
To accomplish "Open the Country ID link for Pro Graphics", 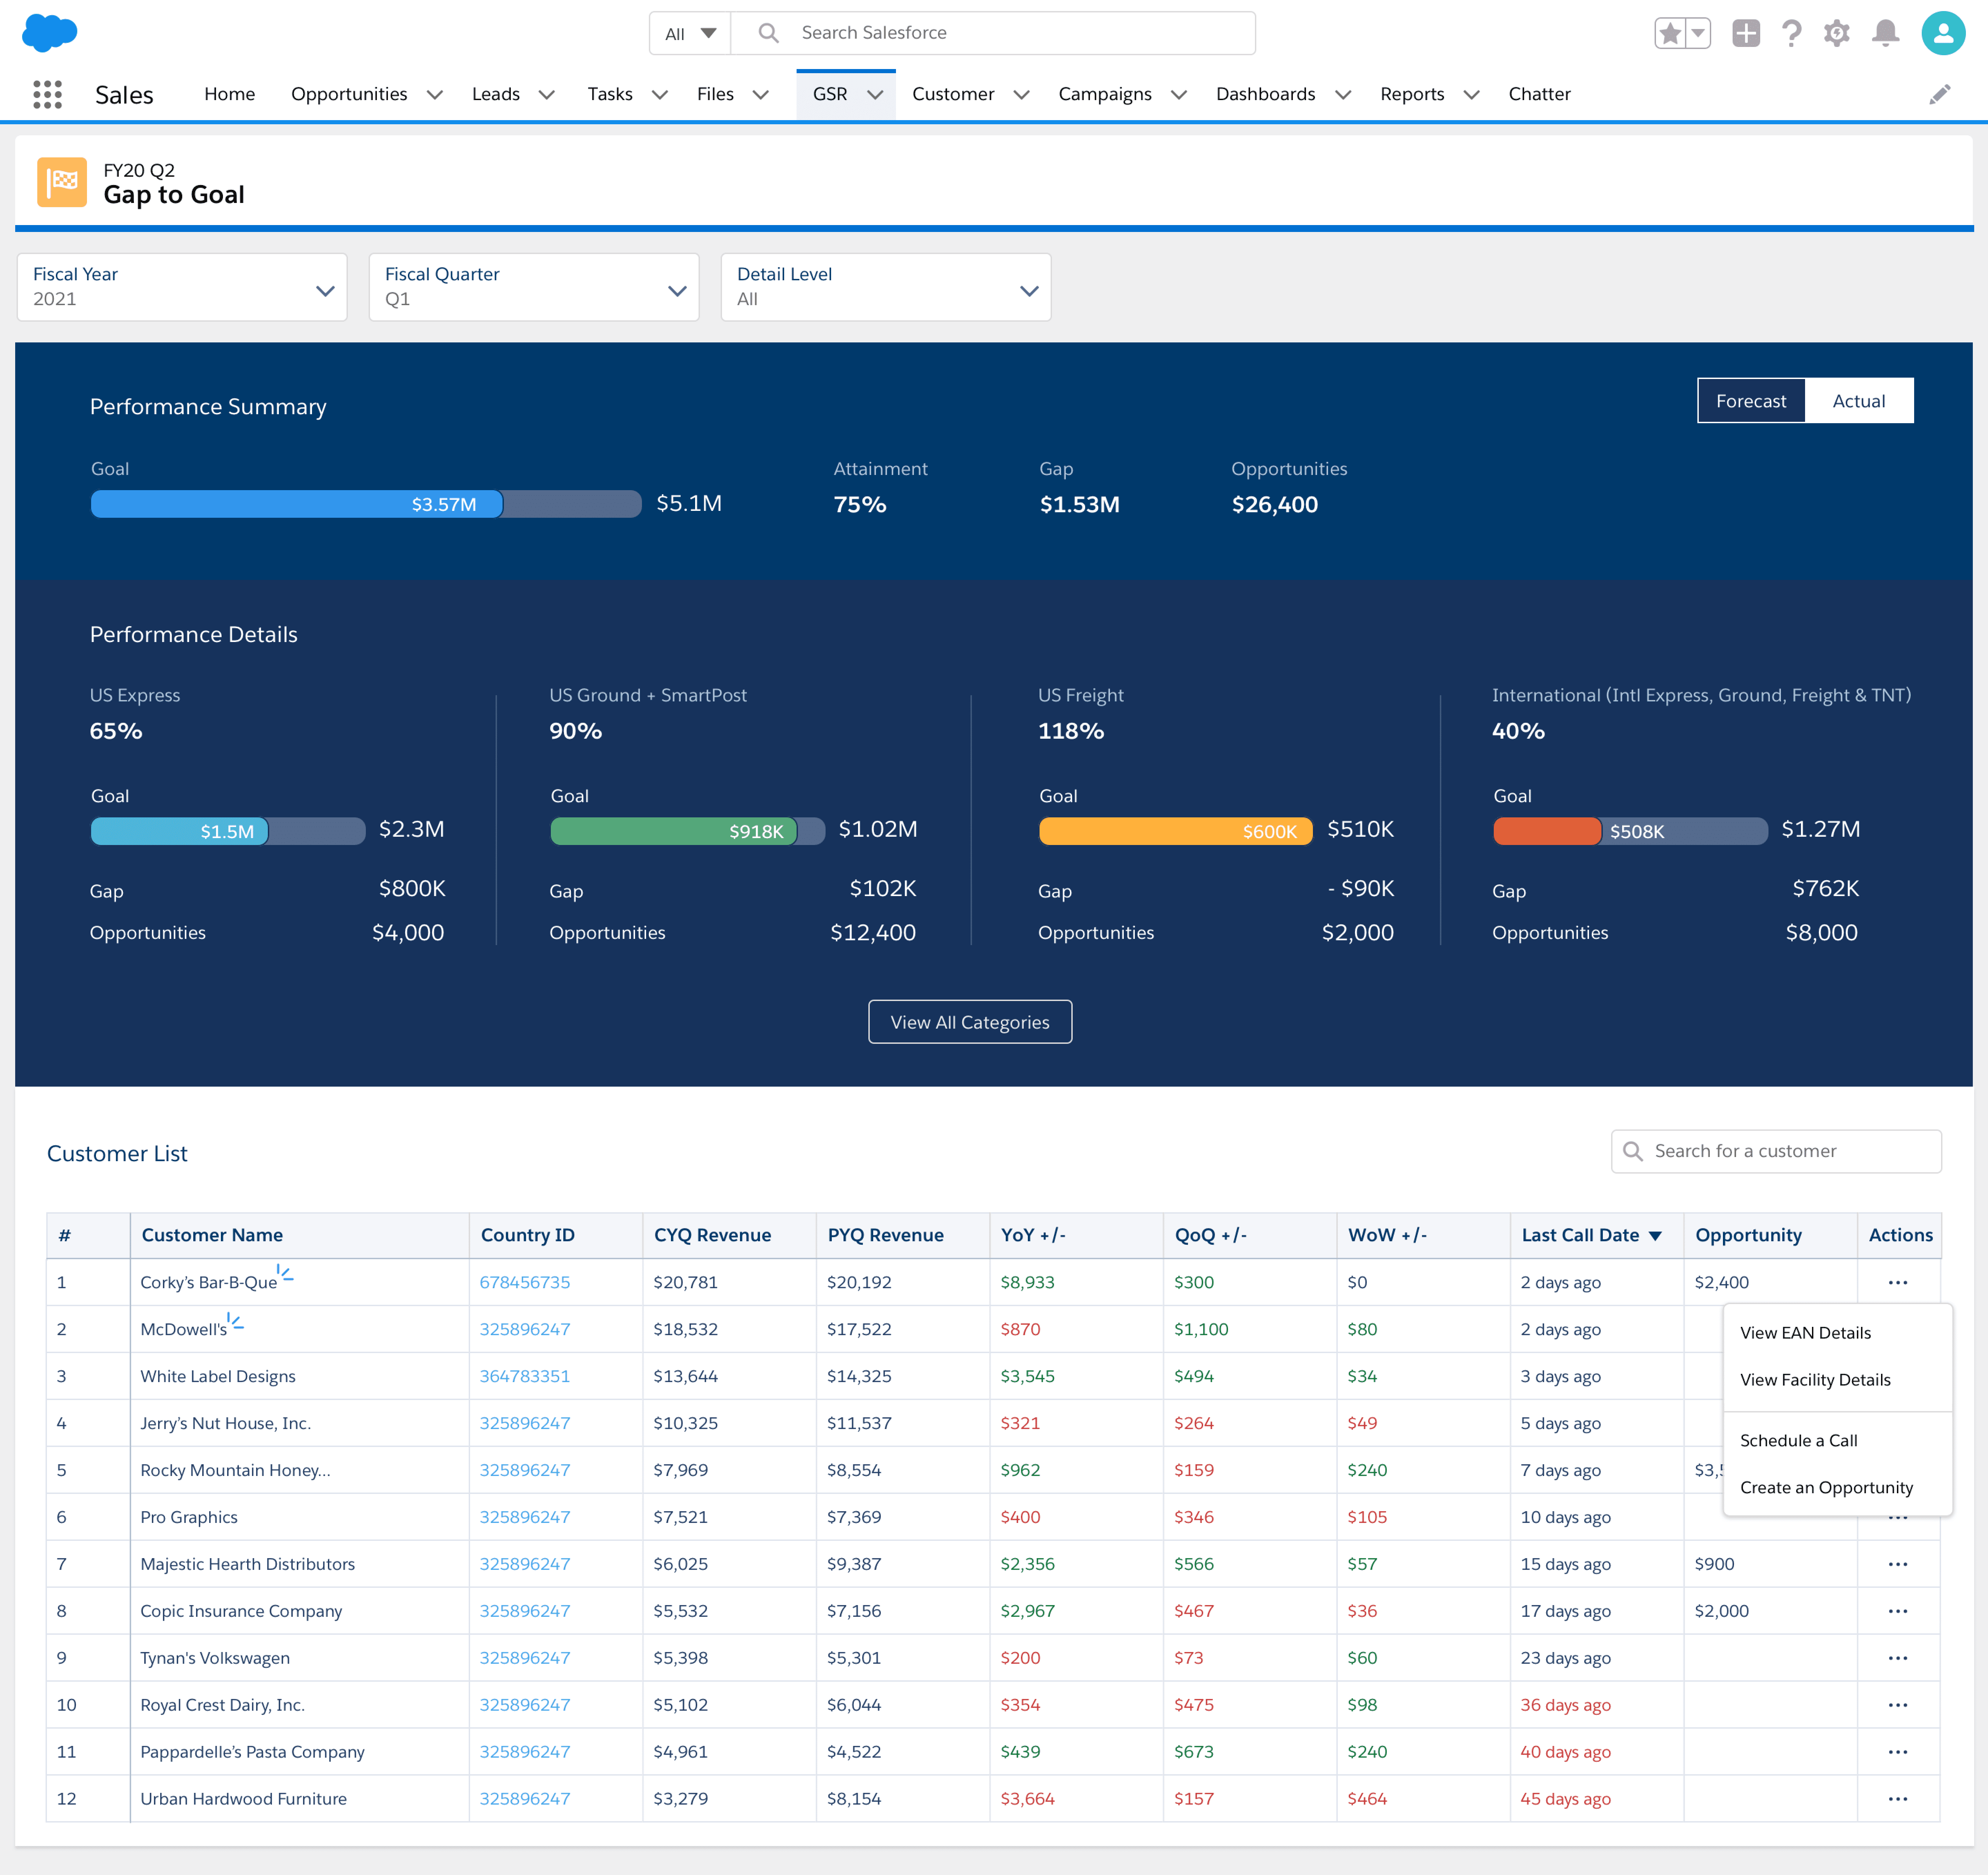I will pos(525,1517).
